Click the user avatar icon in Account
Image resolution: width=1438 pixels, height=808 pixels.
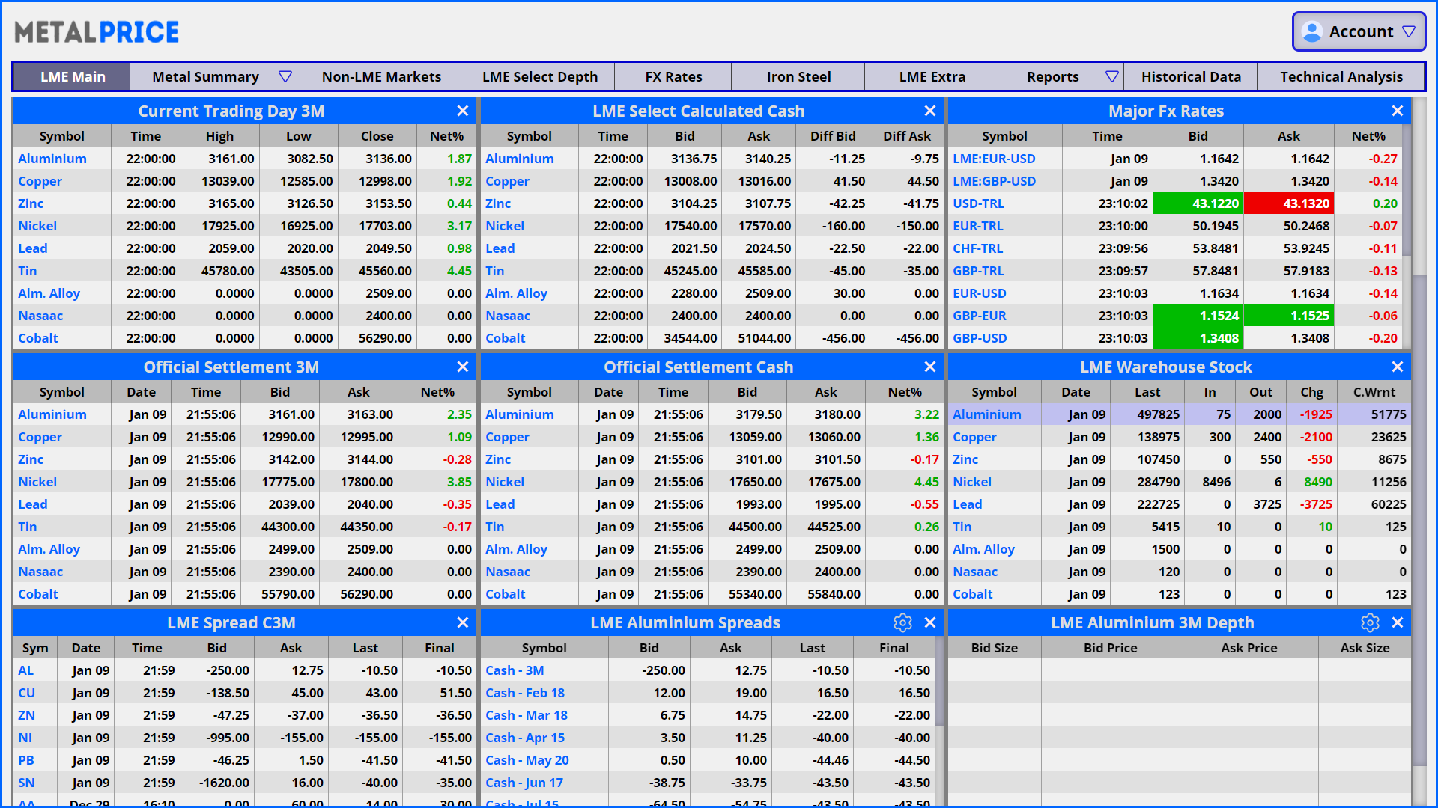[x=1312, y=32]
